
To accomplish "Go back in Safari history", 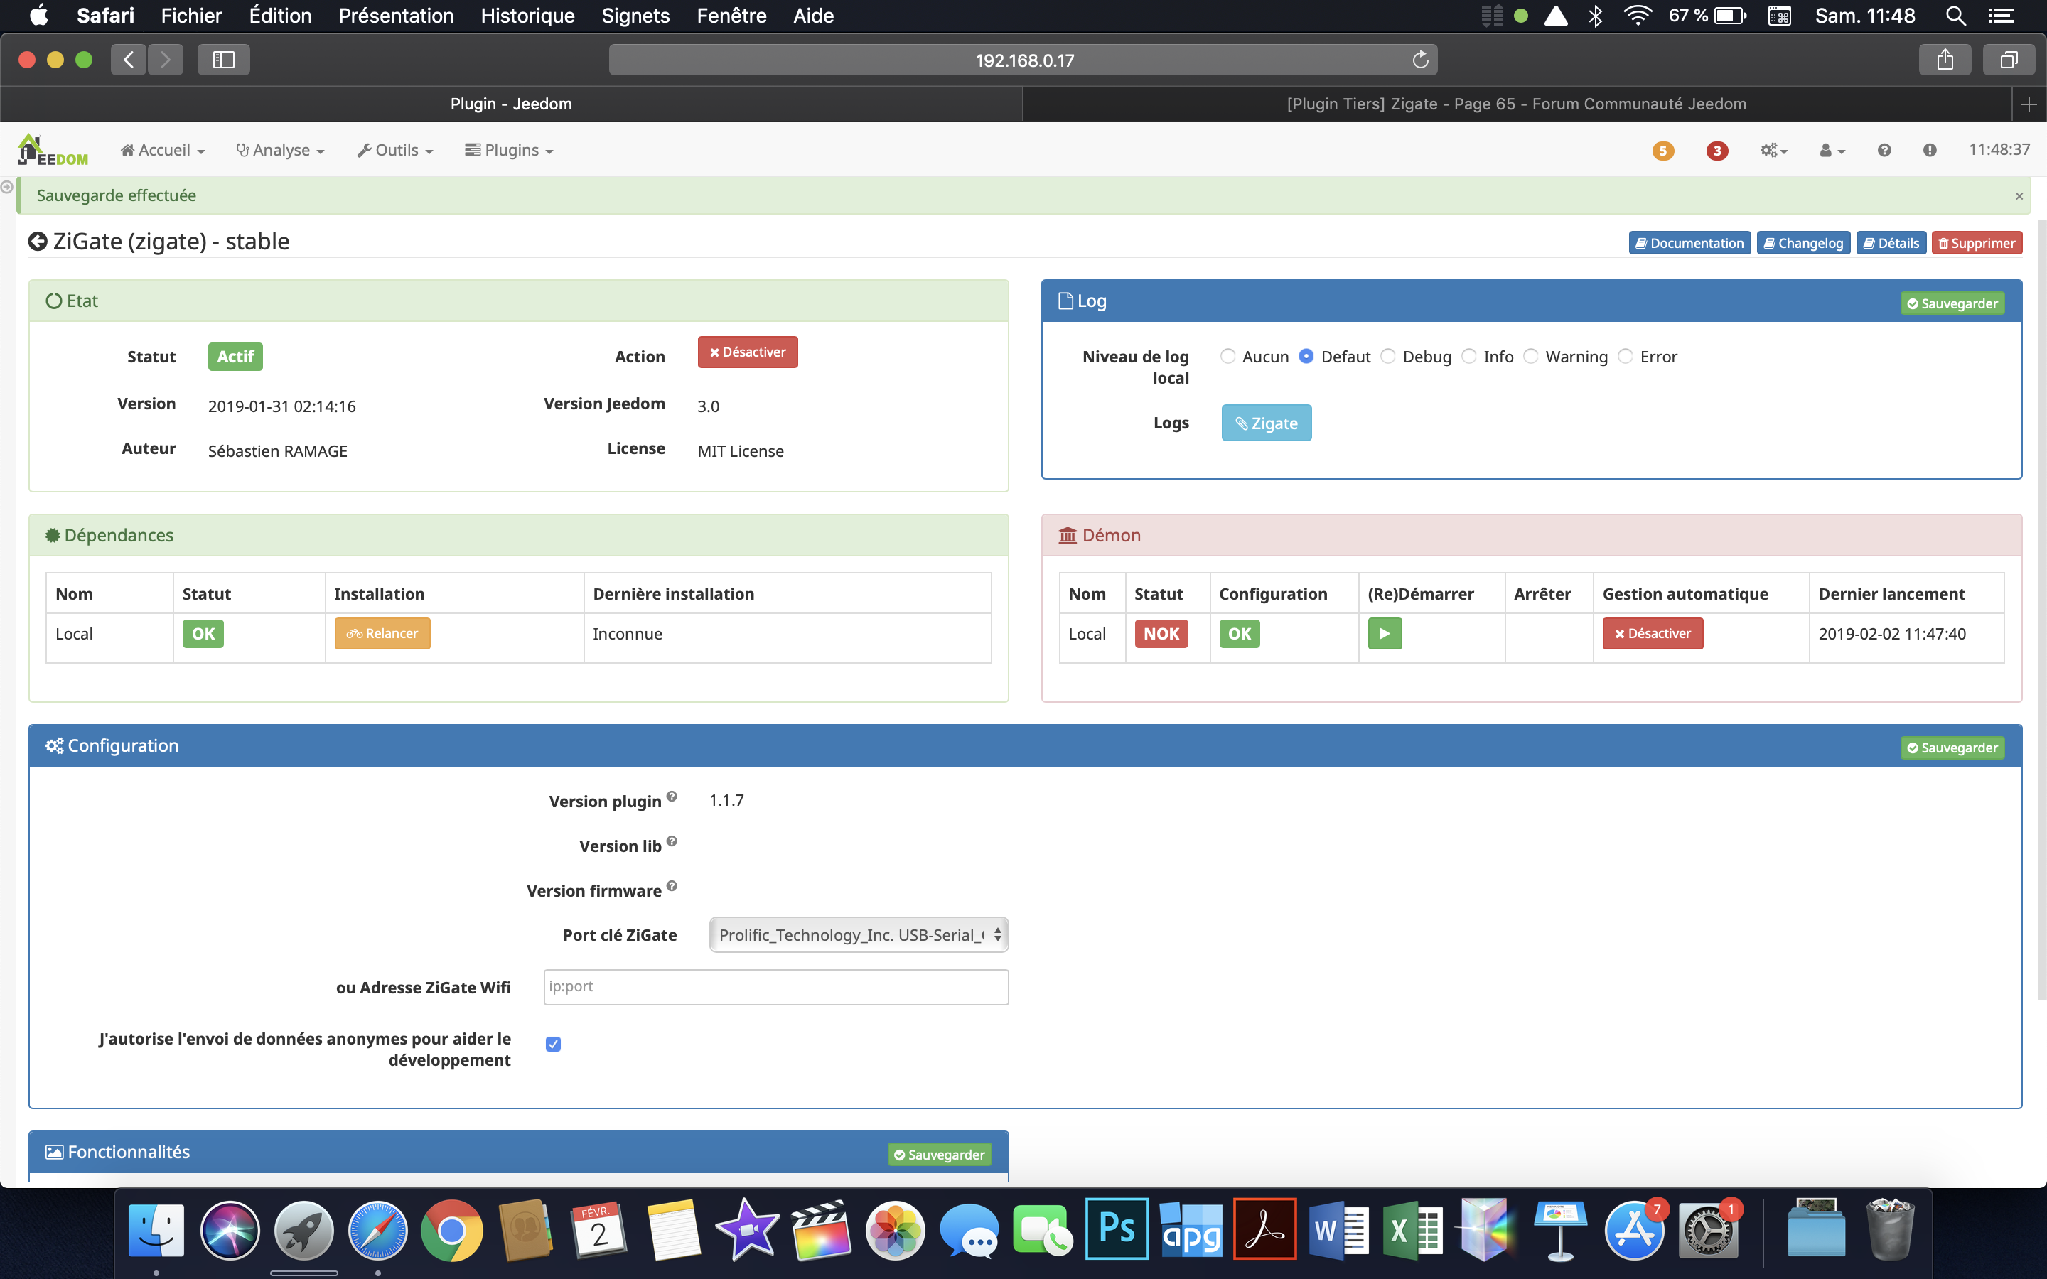I will click(x=129, y=60).
